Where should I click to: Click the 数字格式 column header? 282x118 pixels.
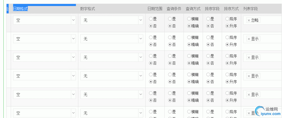87,9
